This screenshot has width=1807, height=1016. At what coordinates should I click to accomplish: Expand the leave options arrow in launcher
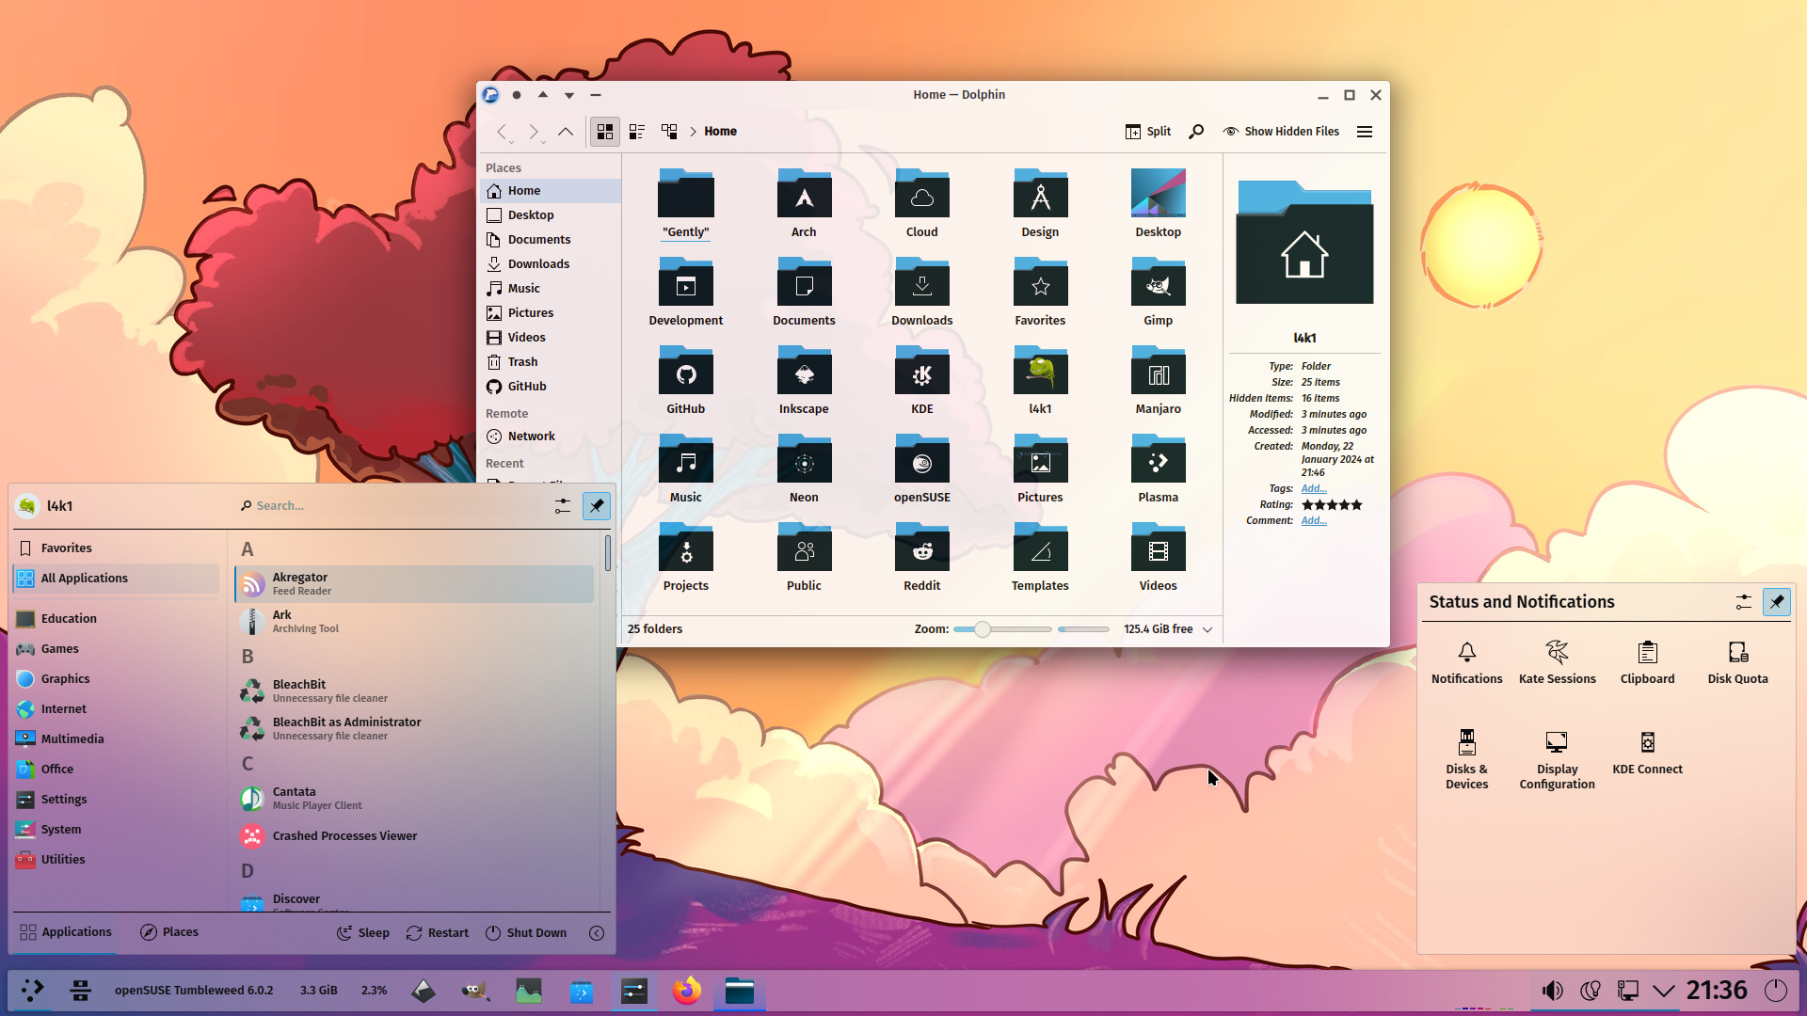[597, 933]
